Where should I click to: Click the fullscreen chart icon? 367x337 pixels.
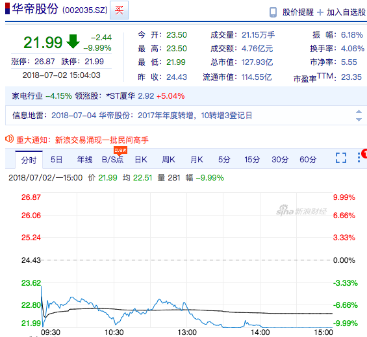tap(341, 158)
